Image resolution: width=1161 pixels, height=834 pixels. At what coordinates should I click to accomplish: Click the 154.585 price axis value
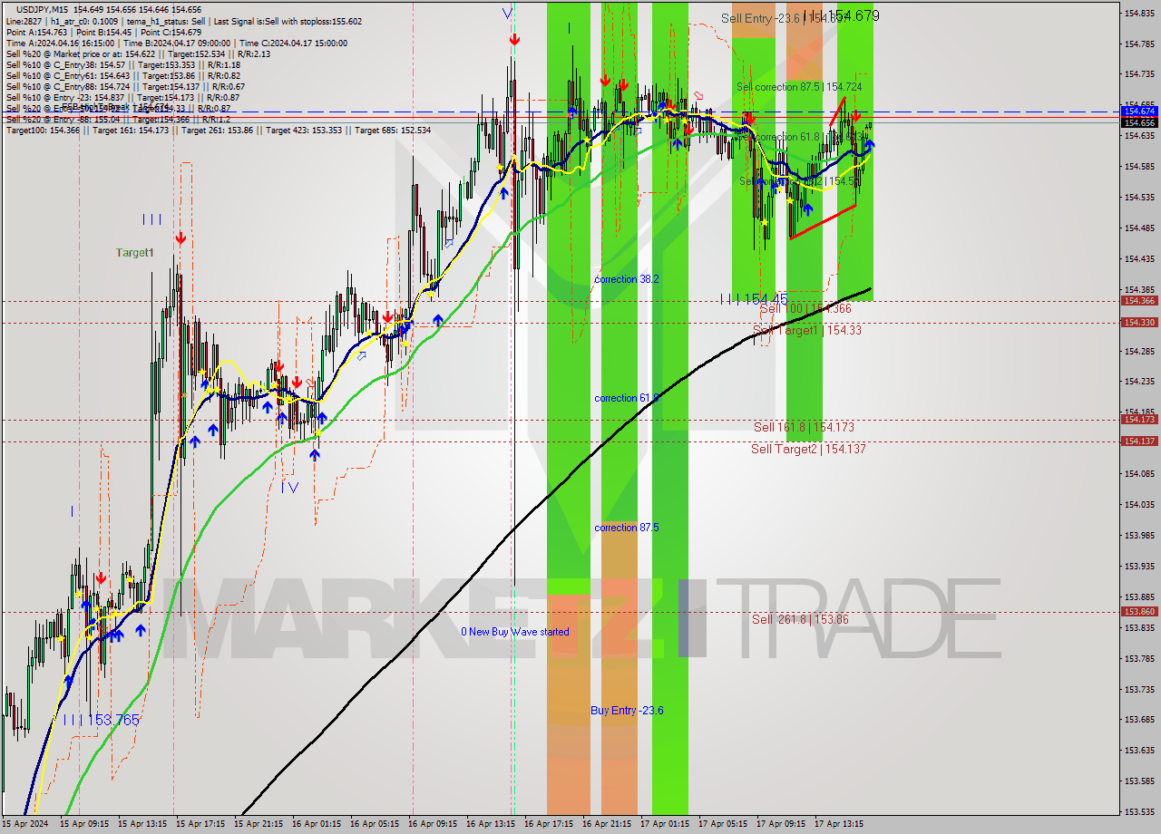[1139, 167]
